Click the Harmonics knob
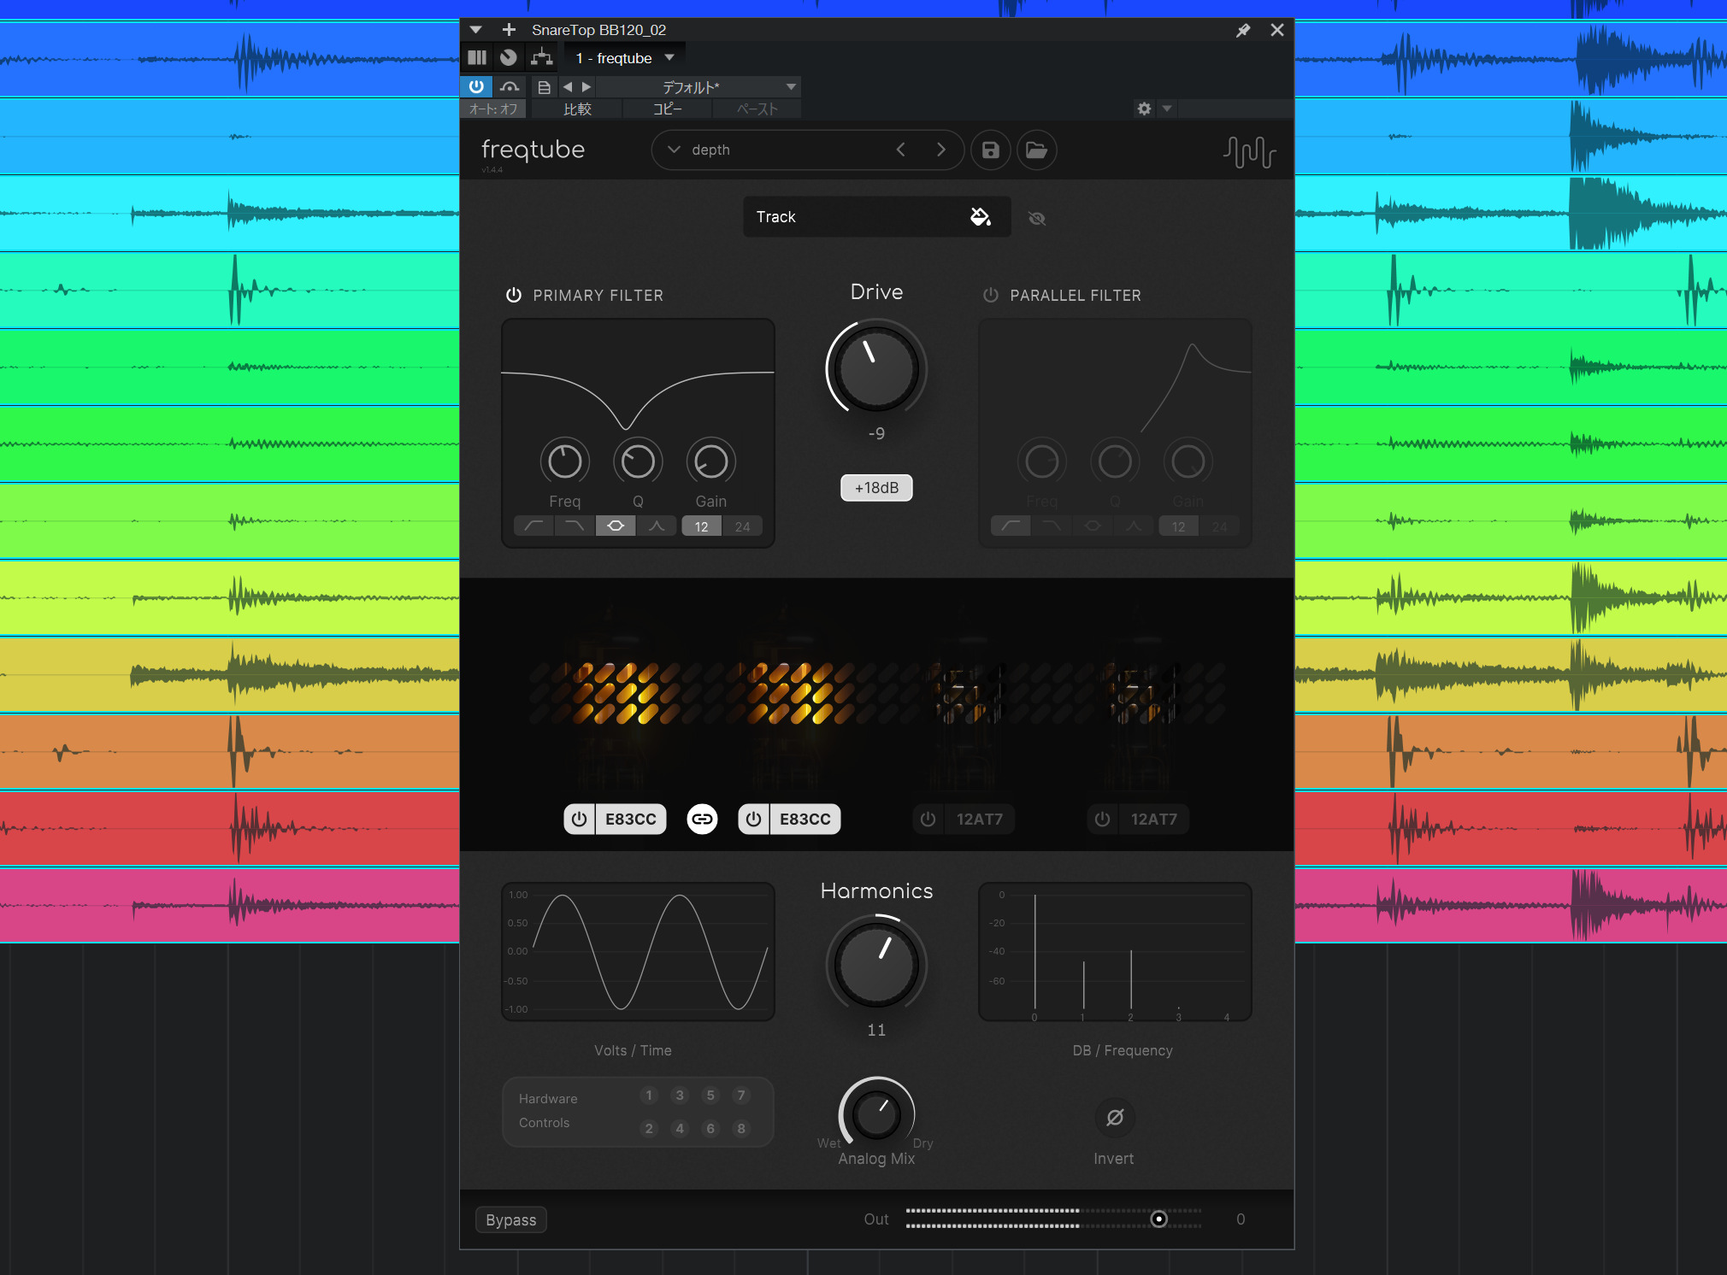1727x1275 pixels. click(x=876, y=965)
